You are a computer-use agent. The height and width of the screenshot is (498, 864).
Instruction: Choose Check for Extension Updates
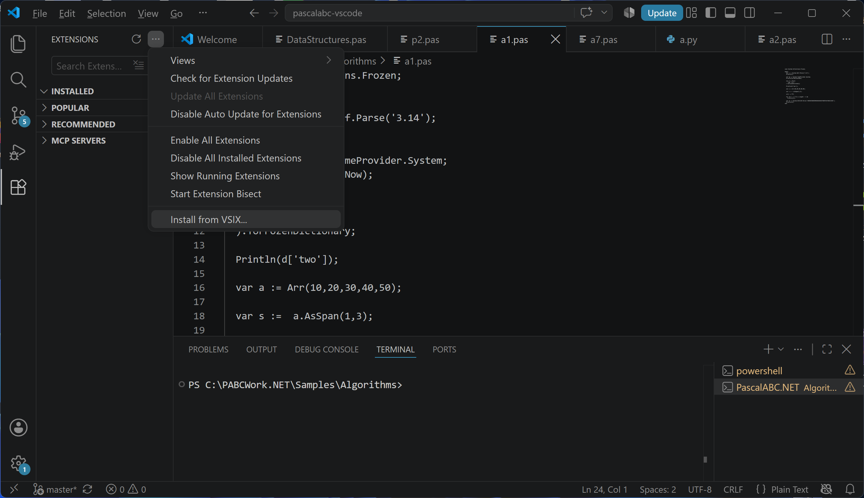click(x=246, y=78)
